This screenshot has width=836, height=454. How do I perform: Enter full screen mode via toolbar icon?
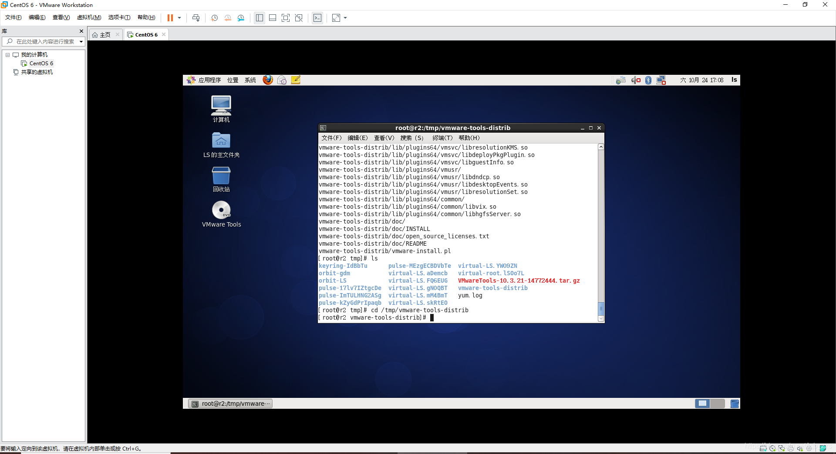[286, 18]
